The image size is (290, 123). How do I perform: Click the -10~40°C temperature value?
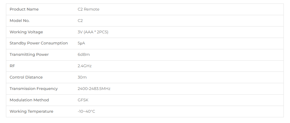86,111
